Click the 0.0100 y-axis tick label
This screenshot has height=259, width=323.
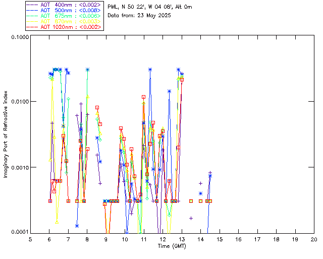pyautogui.click(x=18, y=102)
